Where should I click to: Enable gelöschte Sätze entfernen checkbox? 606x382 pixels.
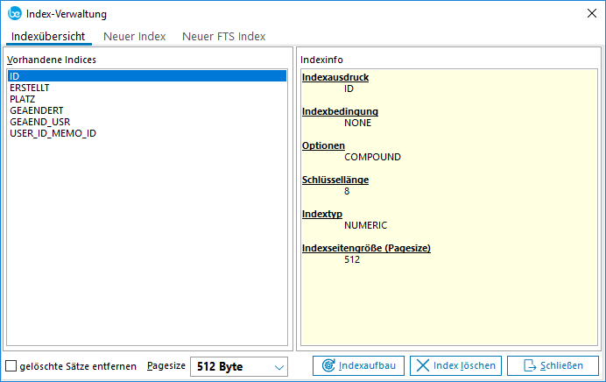click(11, 366)
